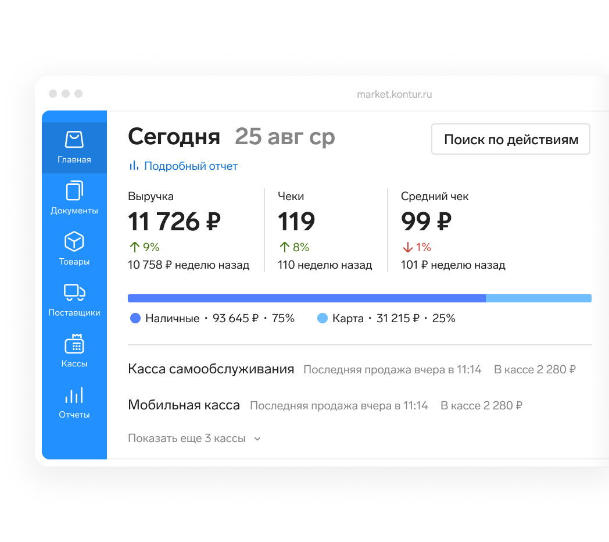This screenshot has width=609, height=542.
Task: Click the cash portion of the payment bar
Action: pos(306,298)
